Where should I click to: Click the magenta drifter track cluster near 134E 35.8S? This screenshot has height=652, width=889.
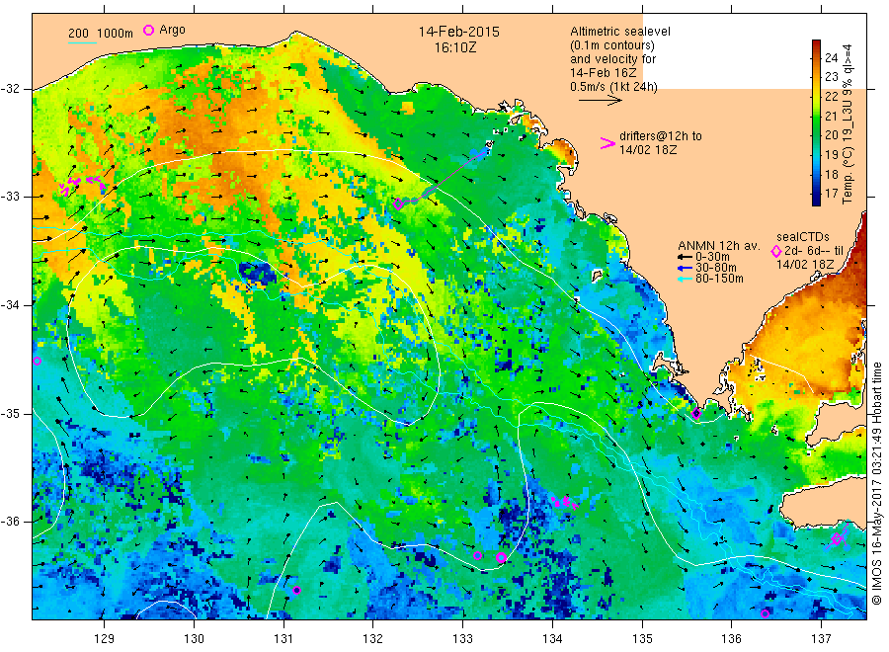point(565,502)
